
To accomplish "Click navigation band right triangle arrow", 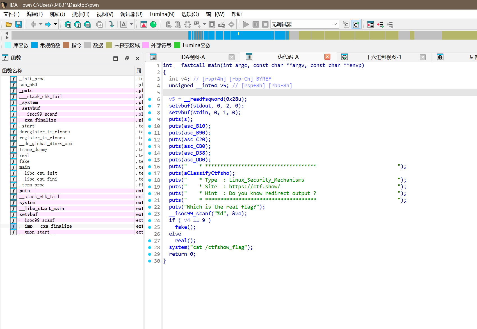I will [7, 38].
